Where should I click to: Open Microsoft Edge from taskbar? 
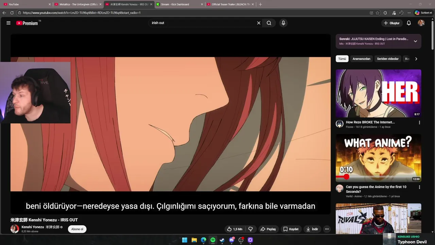coord(203,240)
